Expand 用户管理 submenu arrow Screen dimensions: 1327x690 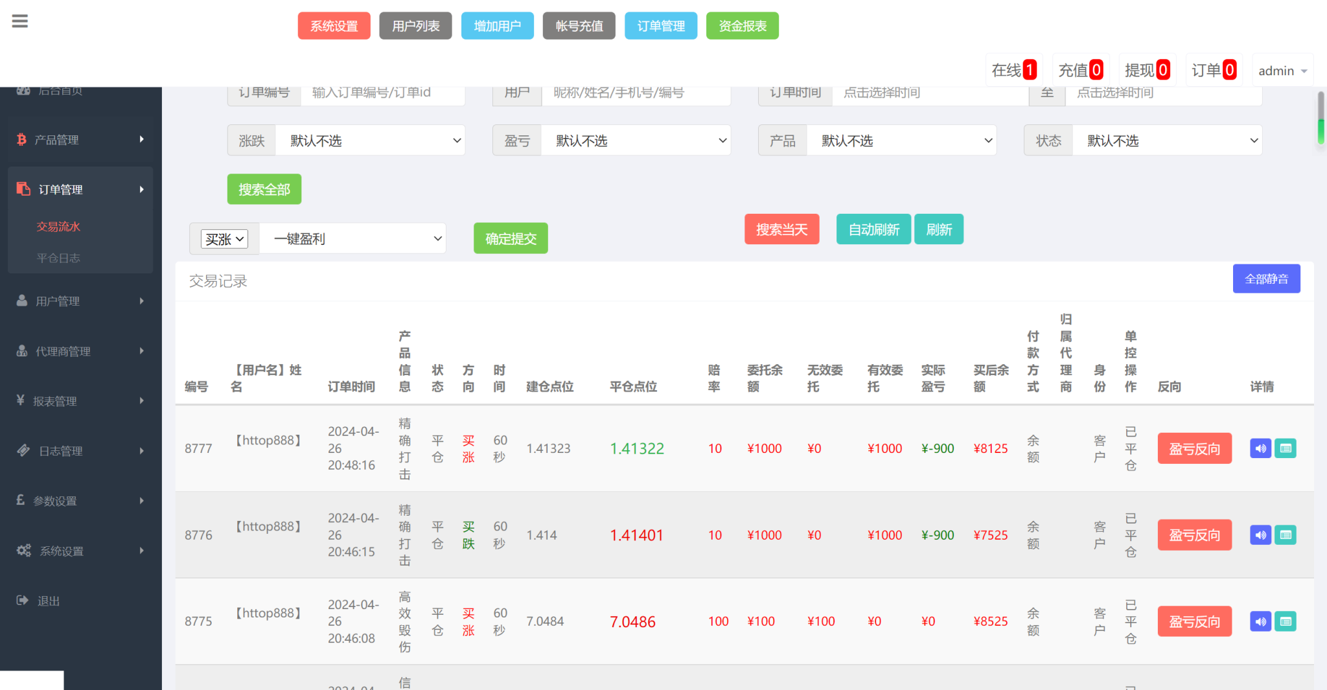tap(141, 301)
